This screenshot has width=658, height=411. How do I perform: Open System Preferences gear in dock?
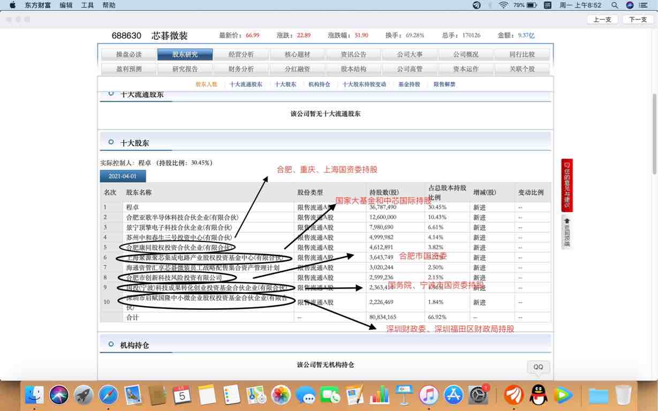point(478,395)
